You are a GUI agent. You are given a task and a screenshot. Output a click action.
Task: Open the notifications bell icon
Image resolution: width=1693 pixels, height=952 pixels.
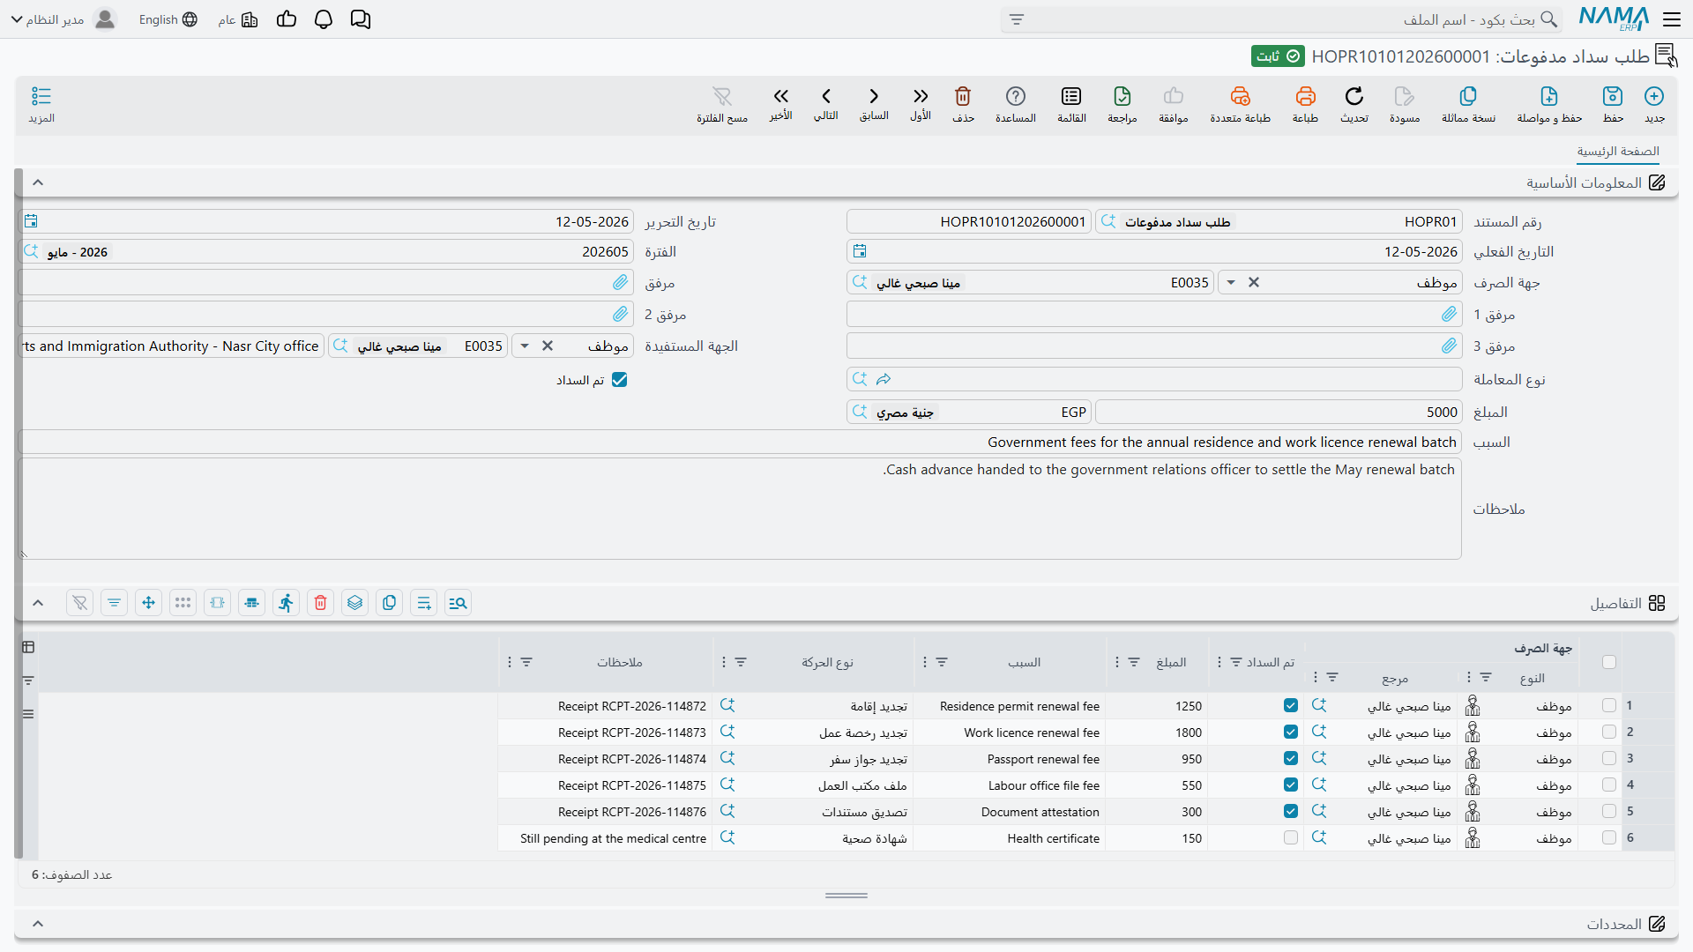pyautogui.click(x=324, y=19)
